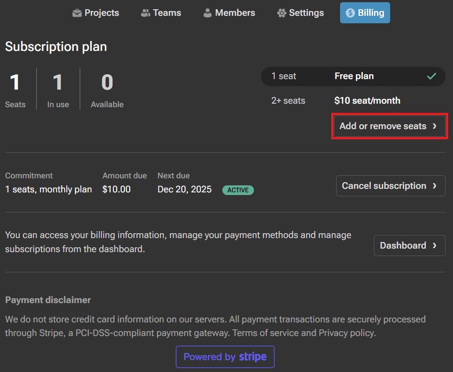Open the Teams tab label

167,13
